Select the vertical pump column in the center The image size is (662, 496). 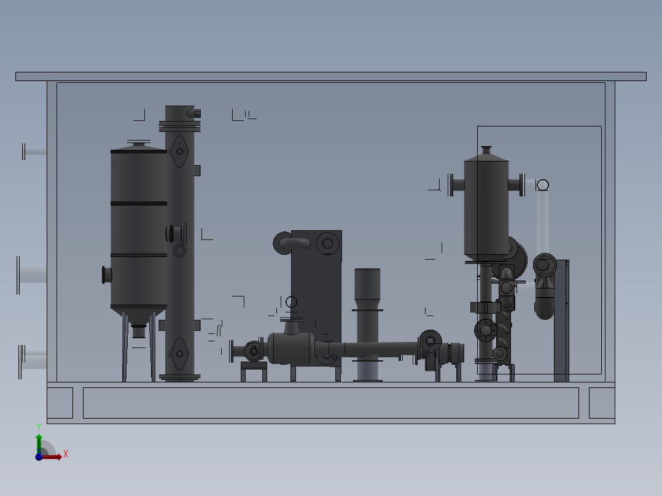coord(367,324)
